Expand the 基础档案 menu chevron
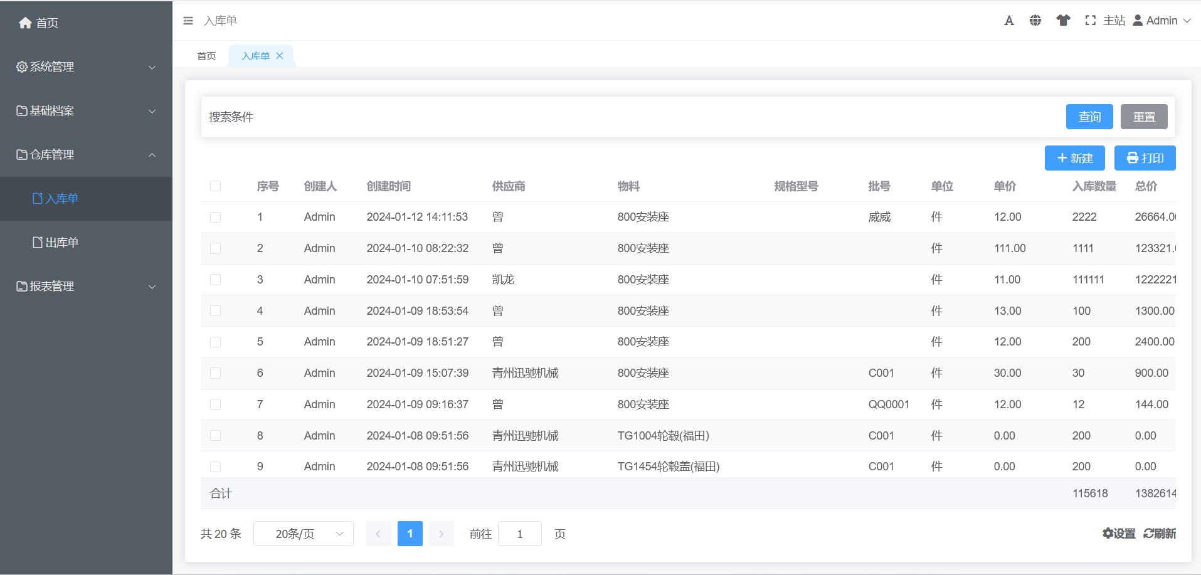Viewport: 1201px width, 575px height. point(152,111)
